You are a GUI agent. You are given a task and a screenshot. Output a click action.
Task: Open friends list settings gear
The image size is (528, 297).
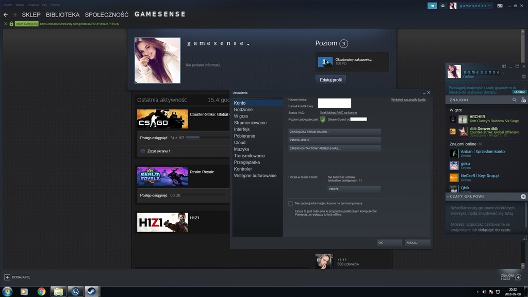pos(524,76)
